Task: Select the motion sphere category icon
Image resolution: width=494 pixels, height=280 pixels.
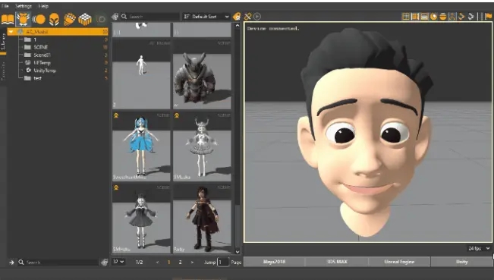Action: [x=39, y=19]
